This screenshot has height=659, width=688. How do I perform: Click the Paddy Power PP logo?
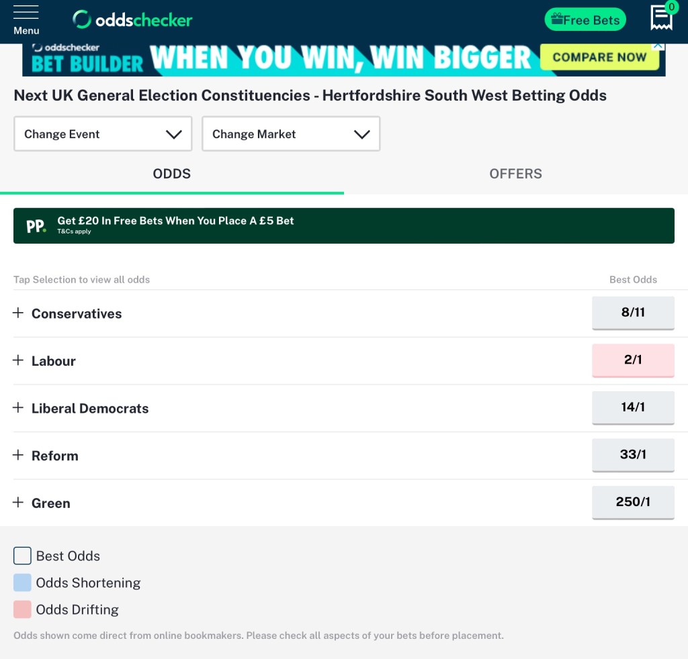[36, 226]
